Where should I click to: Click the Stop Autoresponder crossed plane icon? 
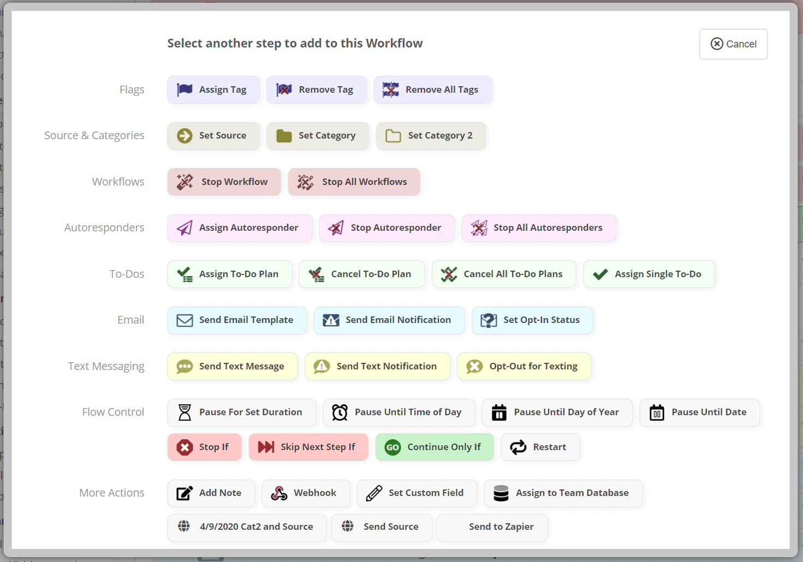pyautogui.click(x=336, y=228)
